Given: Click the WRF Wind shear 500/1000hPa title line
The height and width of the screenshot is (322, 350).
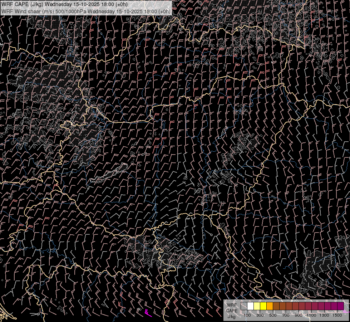Looking at the screenshot, I should click(86, 11).
